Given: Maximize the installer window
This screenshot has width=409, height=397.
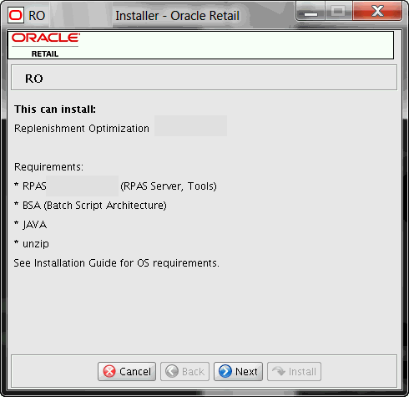Looking at the screenshot, I should click(339, 12).
